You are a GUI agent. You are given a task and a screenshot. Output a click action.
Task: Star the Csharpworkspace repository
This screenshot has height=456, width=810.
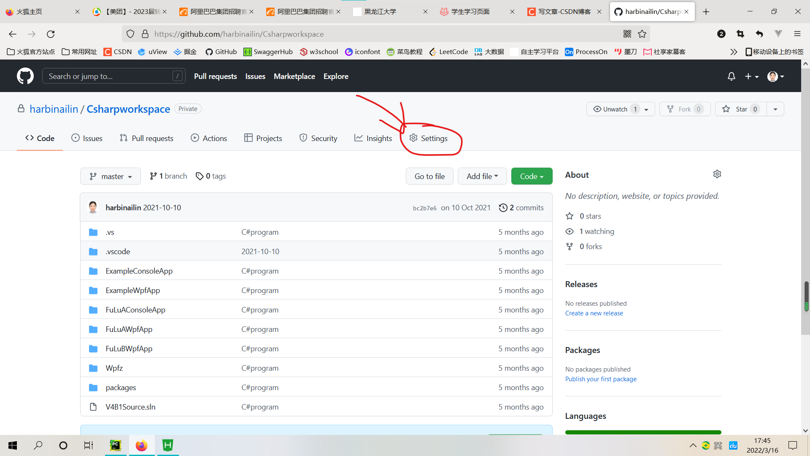(740, 109)
